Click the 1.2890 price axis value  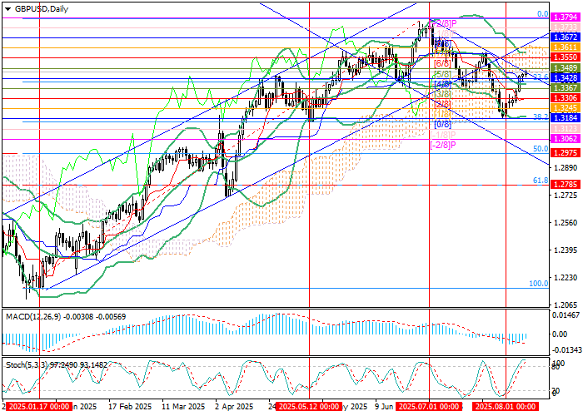click(x=566, y=168)
